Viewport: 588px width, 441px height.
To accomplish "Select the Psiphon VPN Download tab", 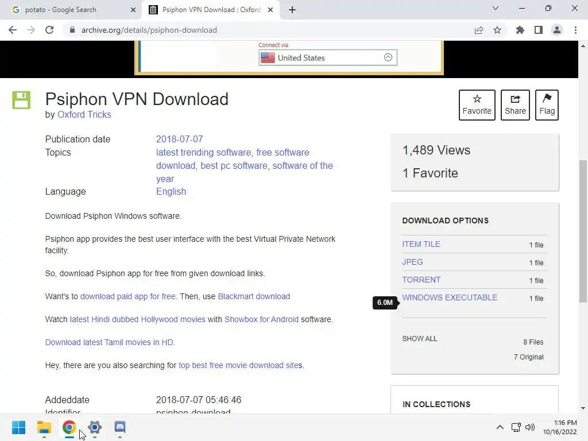I will pos(211,10).
